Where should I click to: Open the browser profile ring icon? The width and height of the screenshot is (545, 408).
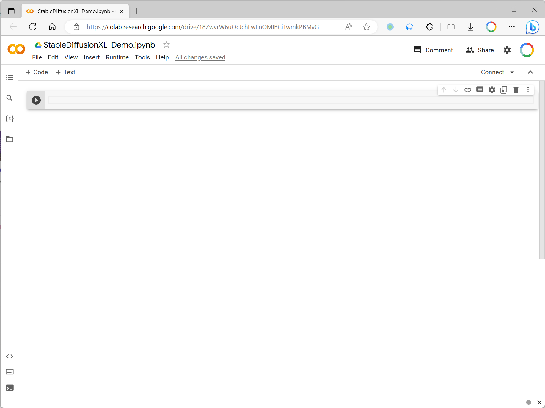[x=491, y=27]
